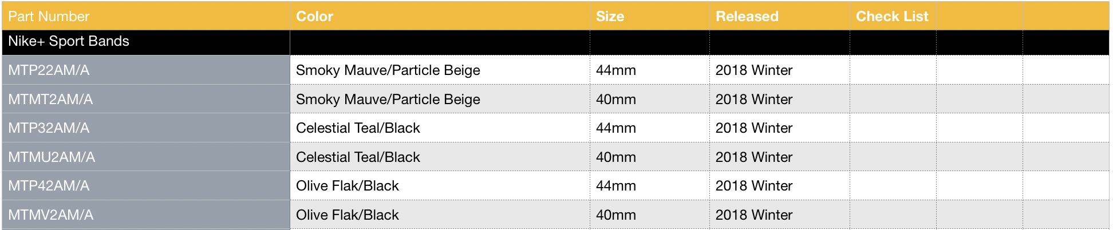The width and height of the screenshot is (1113, 230).
Task: Click the Check List column header
Action: (892, 17)
